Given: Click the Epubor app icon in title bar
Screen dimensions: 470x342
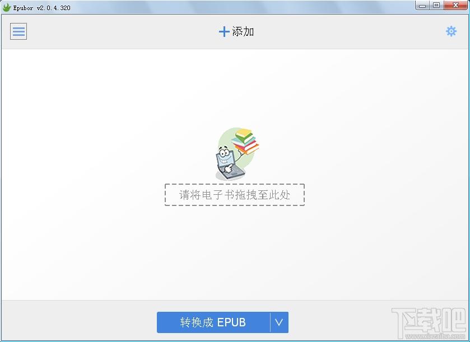Looking at the screenshot, I should point(7,7).
